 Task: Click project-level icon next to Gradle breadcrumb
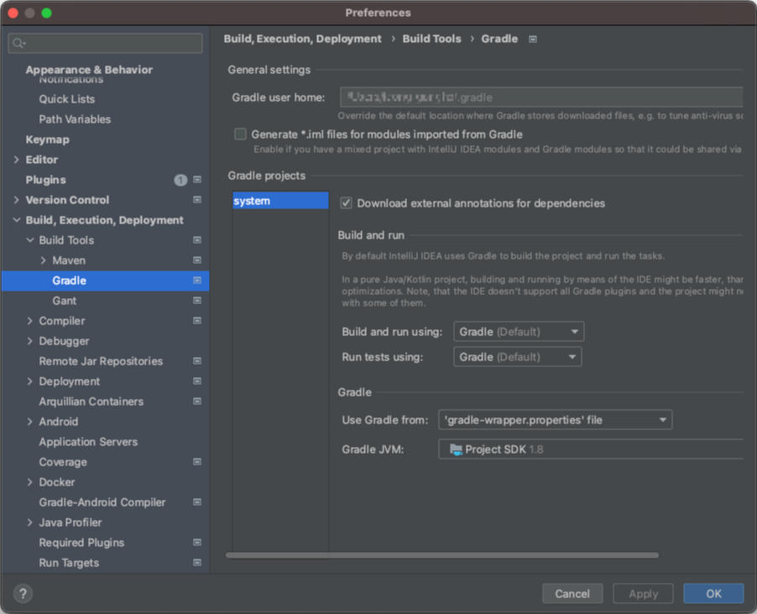[x=533, y=39]
